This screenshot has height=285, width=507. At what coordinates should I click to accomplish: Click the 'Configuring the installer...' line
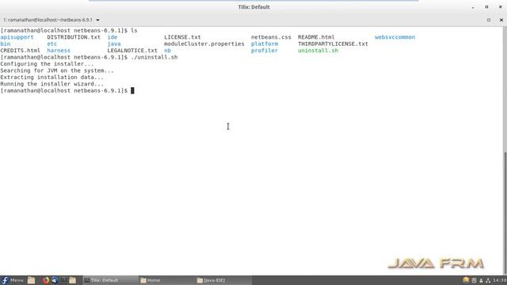point(47,64)
